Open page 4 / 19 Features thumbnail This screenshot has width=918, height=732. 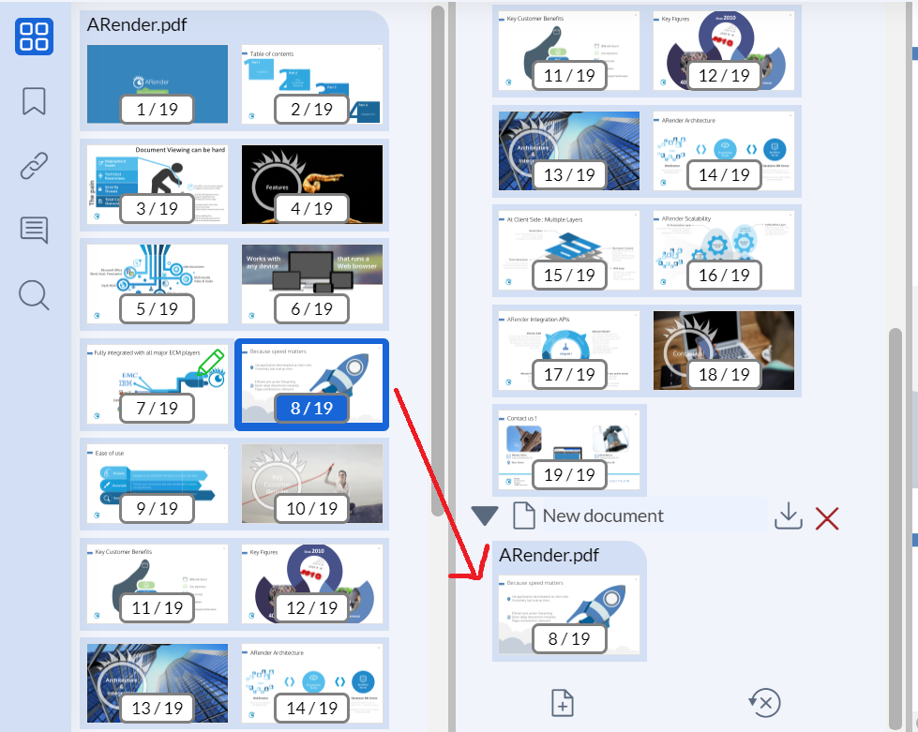[x=311, y=185]
